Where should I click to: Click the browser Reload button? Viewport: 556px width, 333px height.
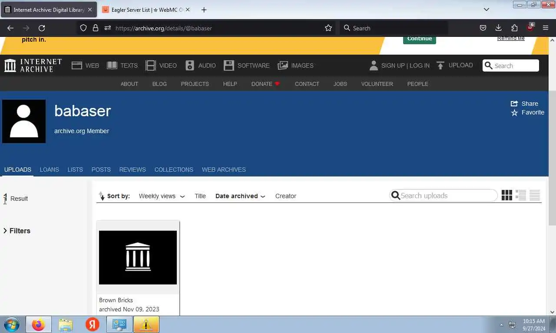tap(42, 28)
